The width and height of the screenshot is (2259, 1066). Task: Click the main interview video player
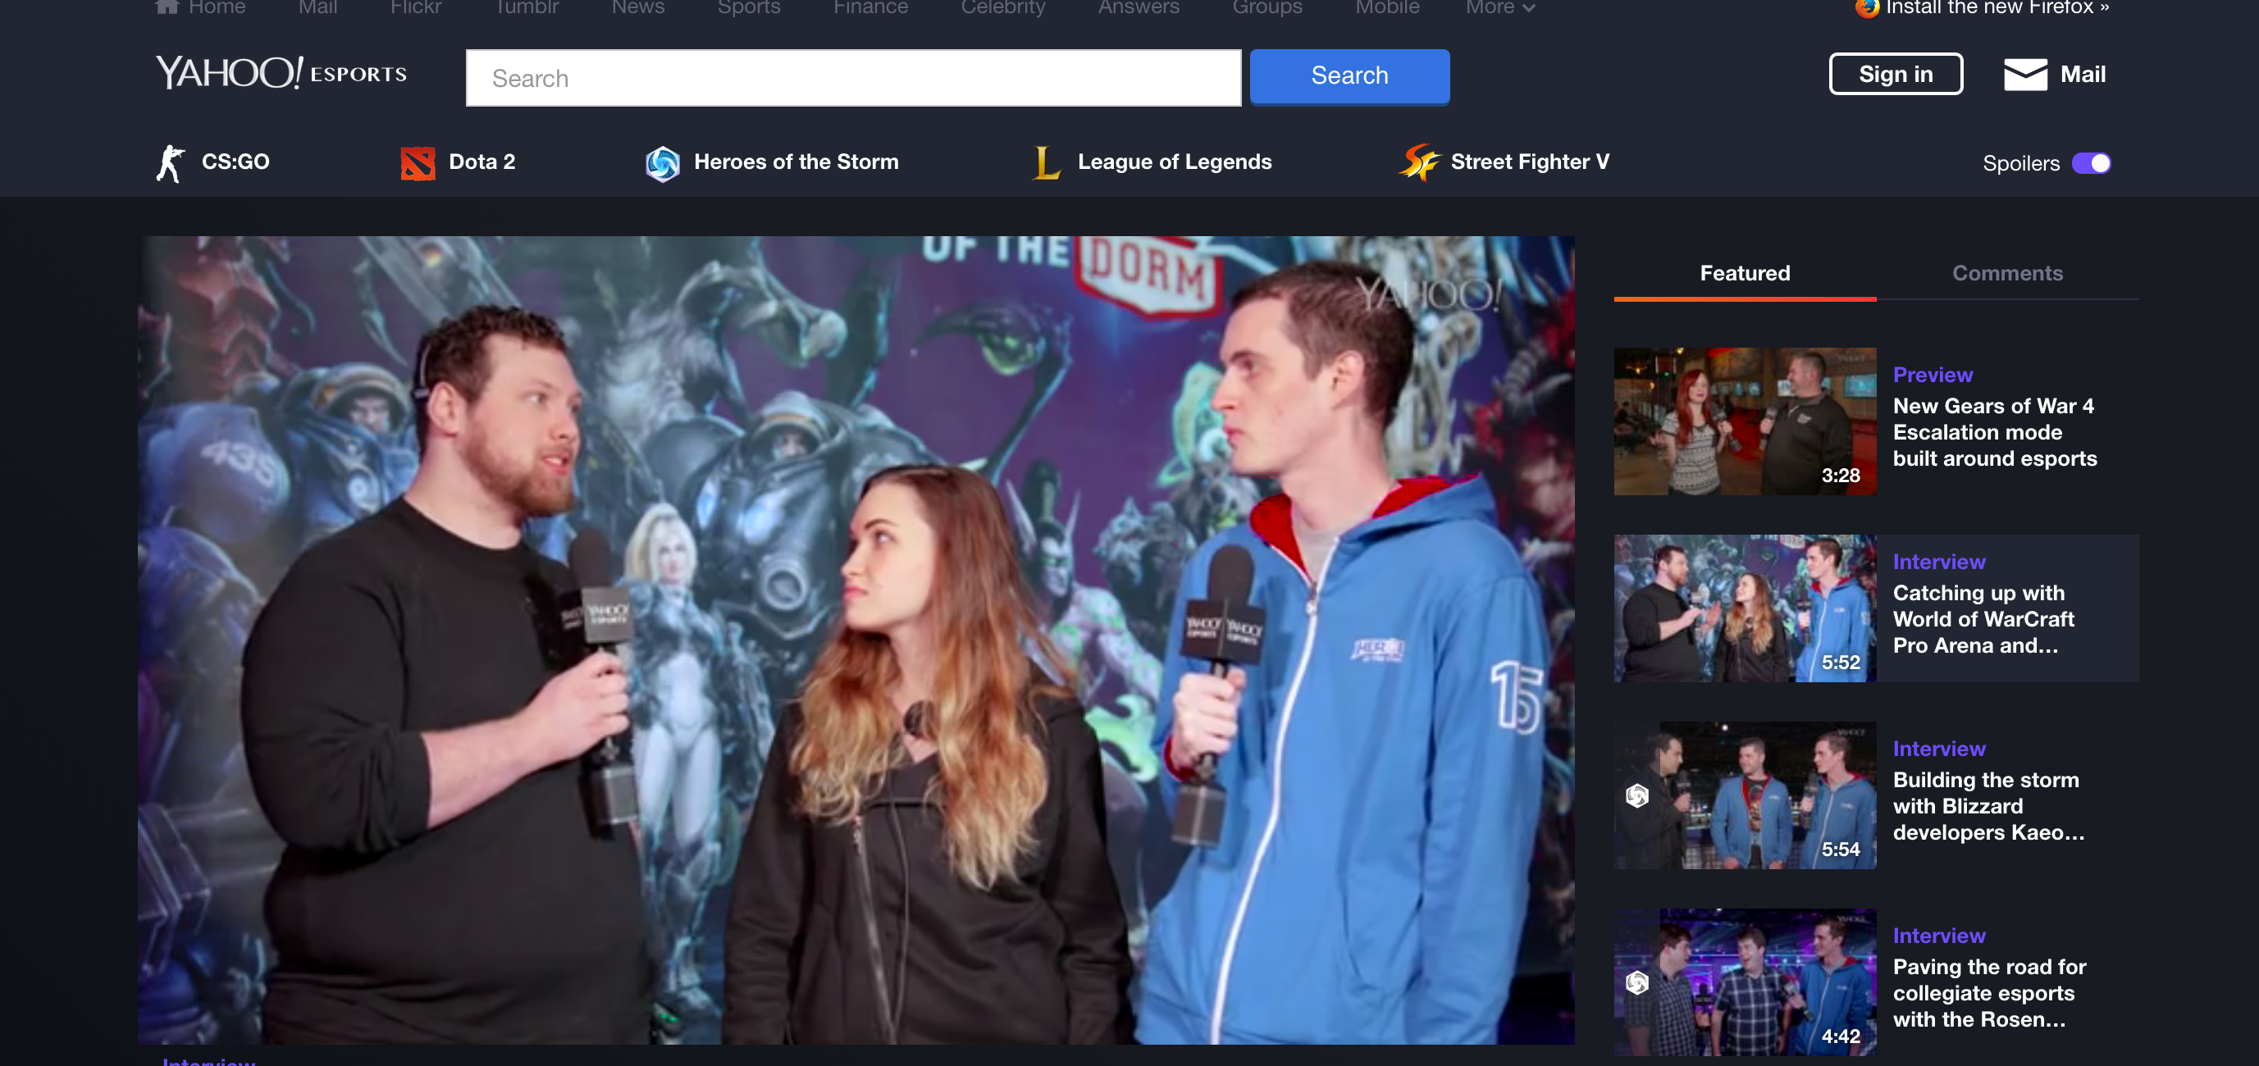pos(855,640)
